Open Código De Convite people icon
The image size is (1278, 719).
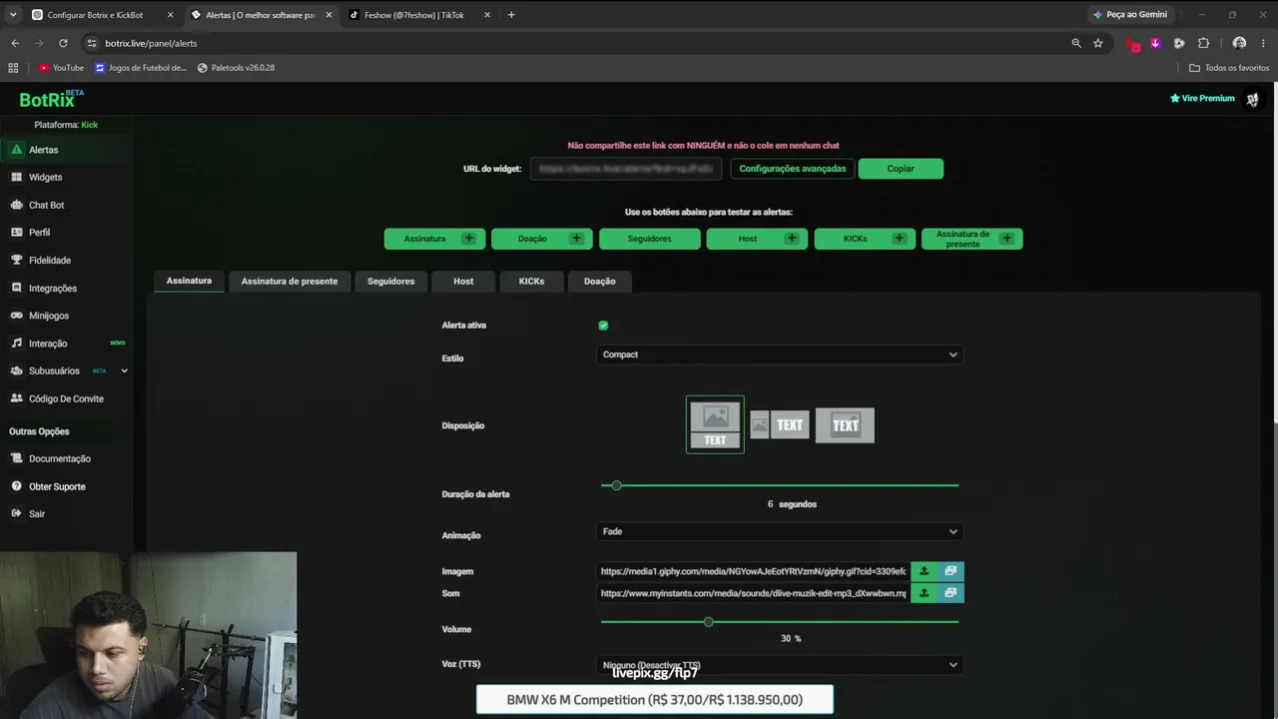point(16,398)
